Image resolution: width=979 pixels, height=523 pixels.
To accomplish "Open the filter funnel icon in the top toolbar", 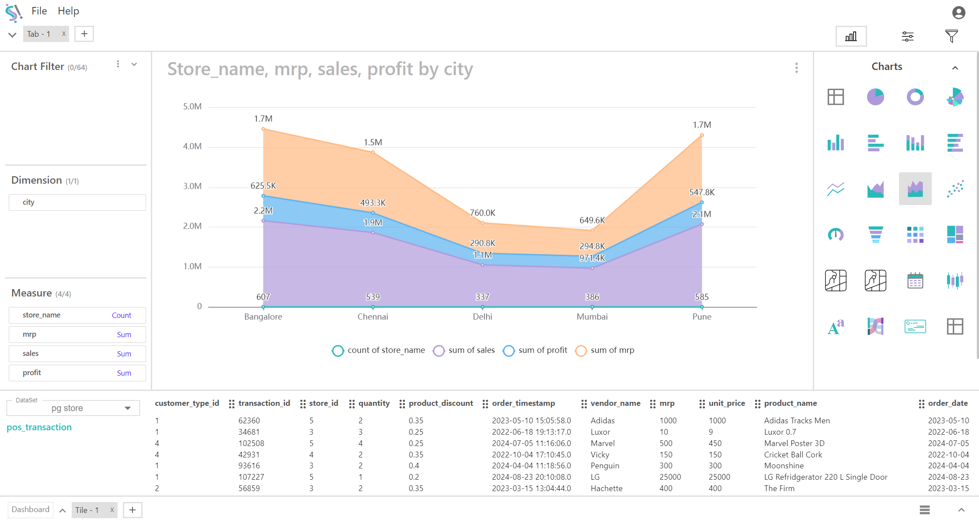I will (x=951, y=36).
